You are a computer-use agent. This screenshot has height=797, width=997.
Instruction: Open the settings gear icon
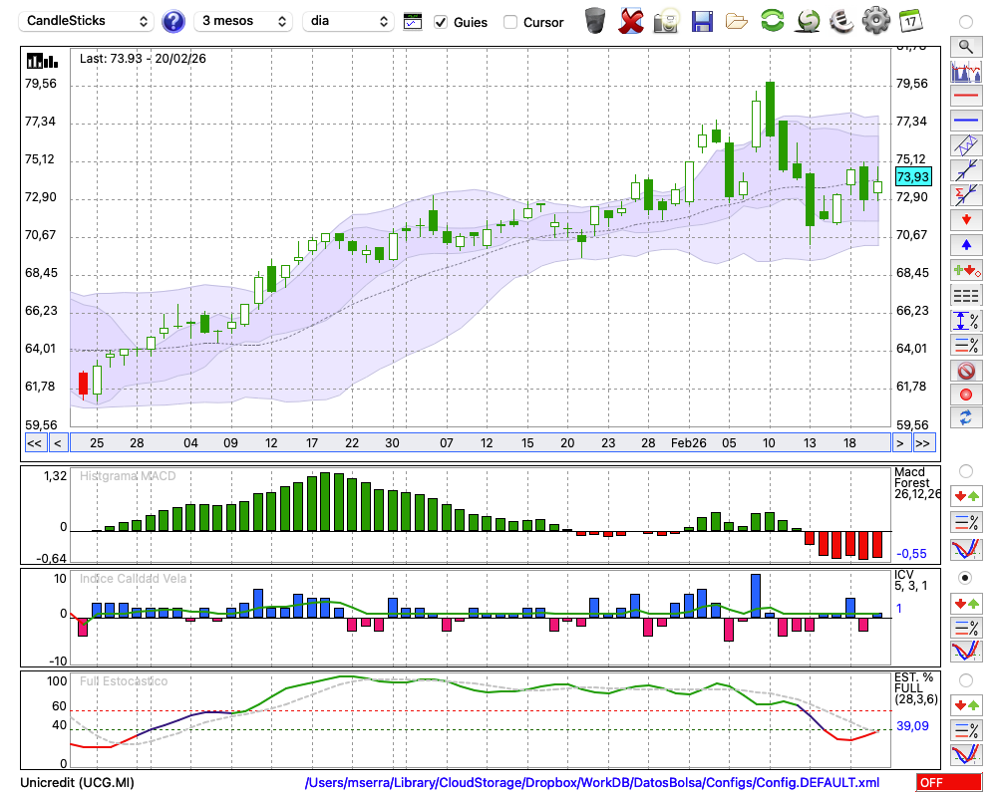(875, 21)
